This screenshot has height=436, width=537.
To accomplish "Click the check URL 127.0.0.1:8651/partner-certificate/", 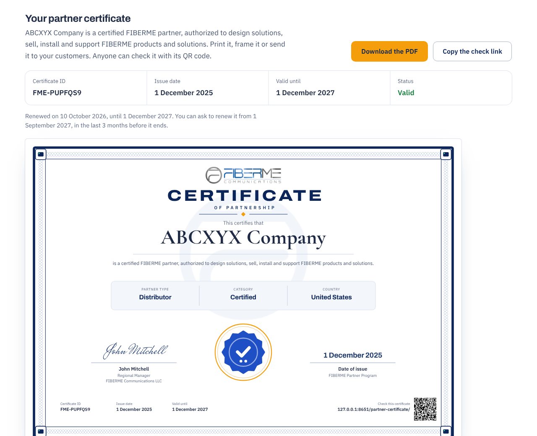I will coord(373,409).
